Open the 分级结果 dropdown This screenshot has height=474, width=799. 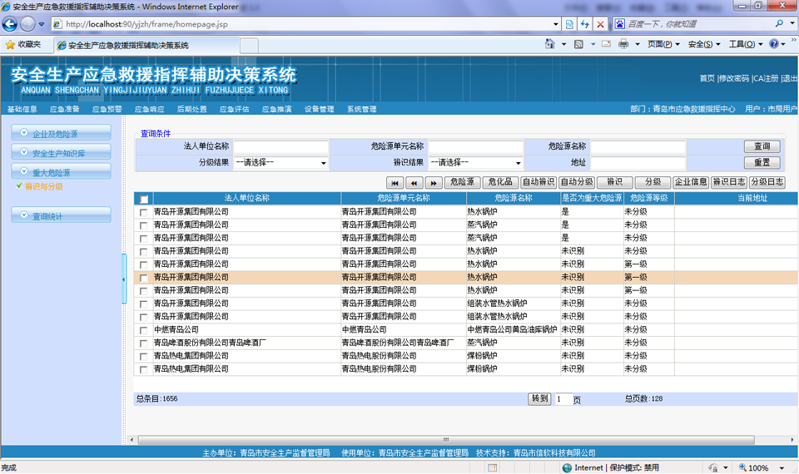click(x=281, y=163)
